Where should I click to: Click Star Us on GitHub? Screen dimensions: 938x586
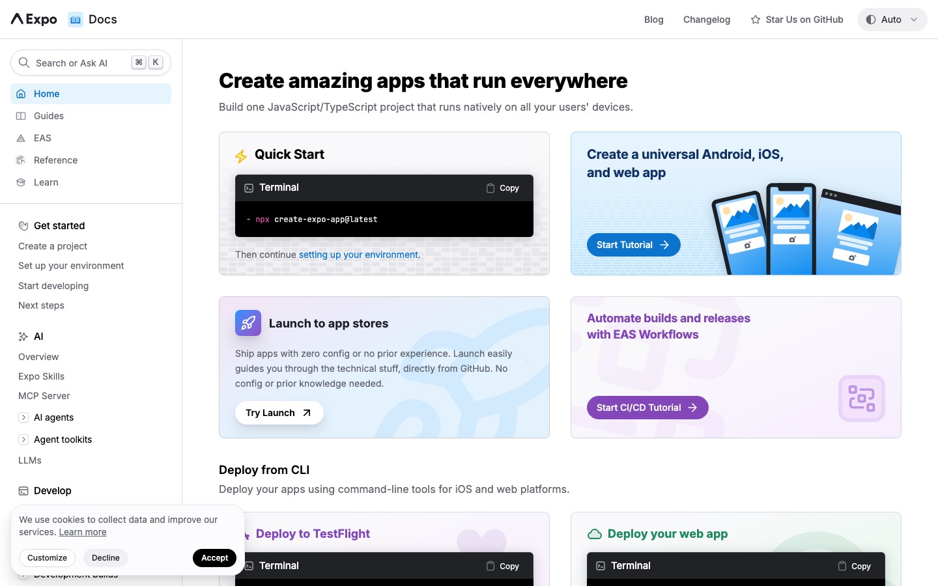797,20
